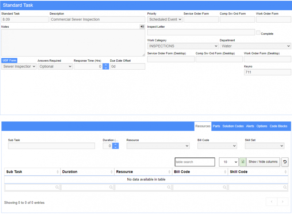Sort table by Duration column
292x214 pixels.
point(87,172)
